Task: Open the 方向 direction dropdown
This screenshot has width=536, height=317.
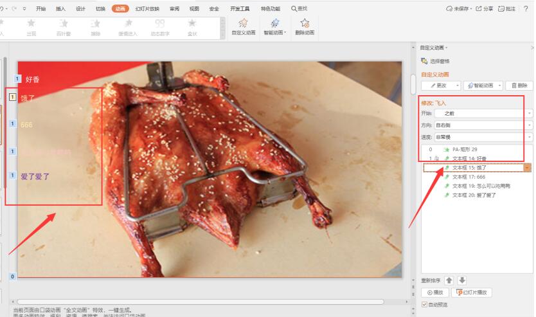Action: point(530,125)
